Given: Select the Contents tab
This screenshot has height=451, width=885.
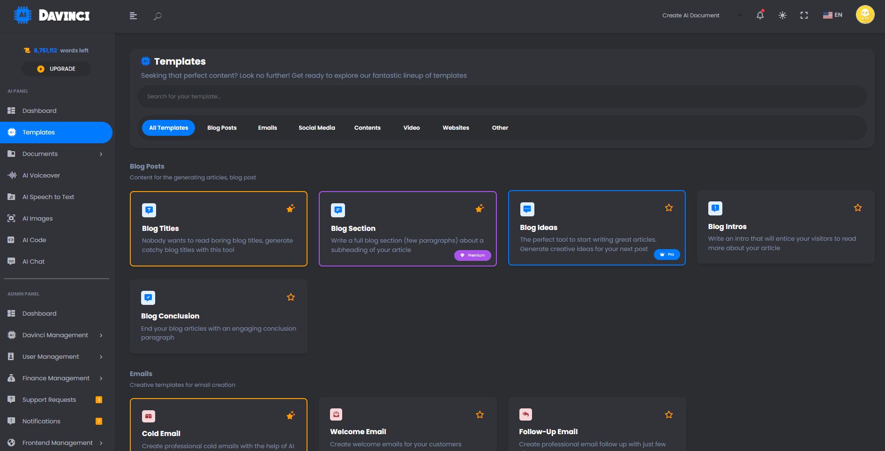Looking at the screenshot, I should click(x=367, y=128).
